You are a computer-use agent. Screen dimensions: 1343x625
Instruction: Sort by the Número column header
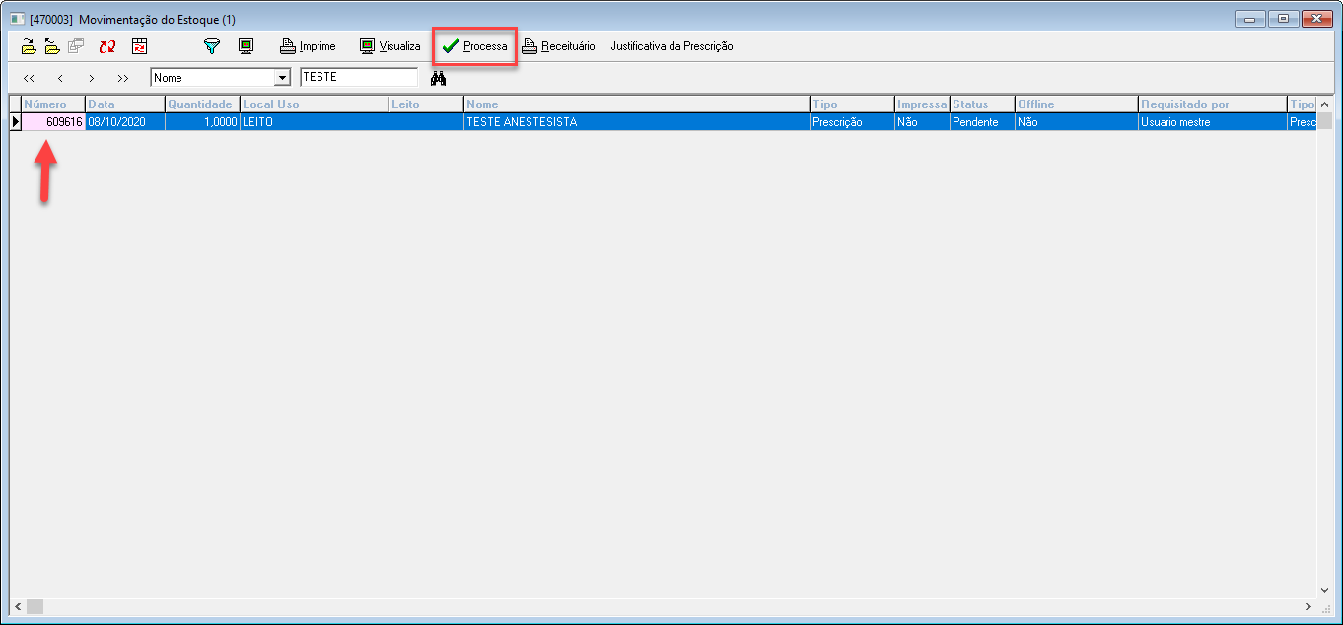tap(53, 104)
